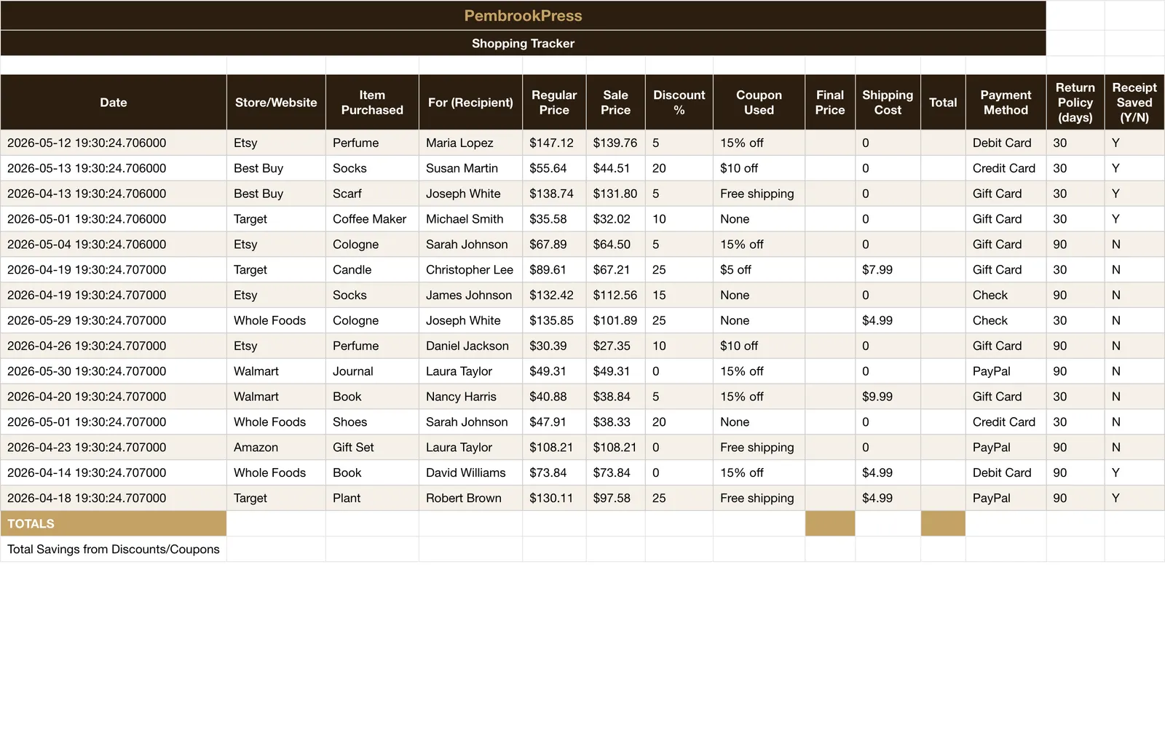This screenshot has width=1165, height=749.
Task: Select the gold Total column totals cell
Action: point(943,523)
